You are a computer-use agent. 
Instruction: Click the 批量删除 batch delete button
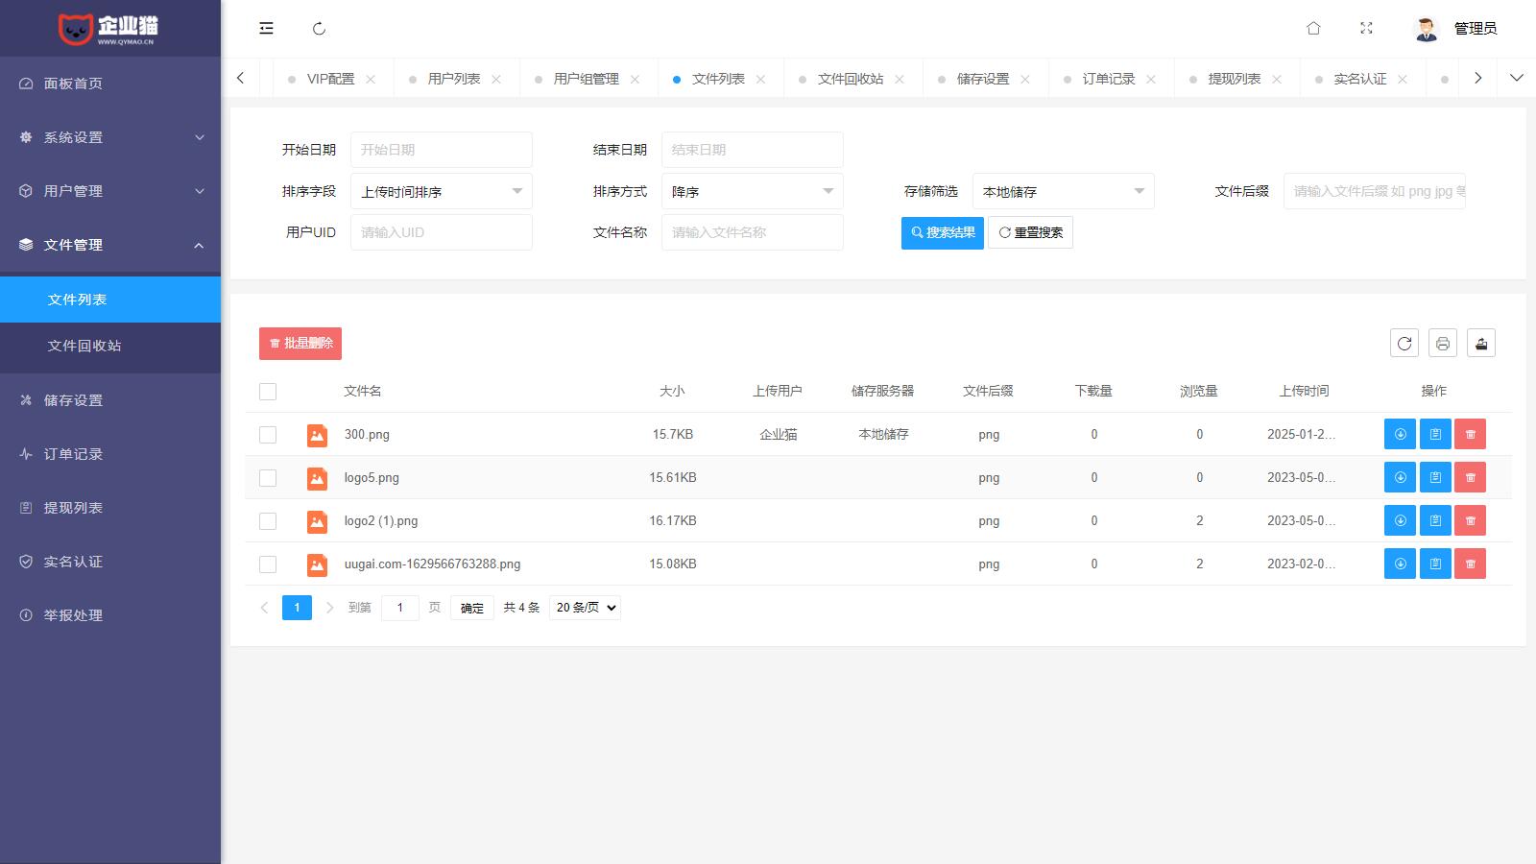[x=300, y=343]
